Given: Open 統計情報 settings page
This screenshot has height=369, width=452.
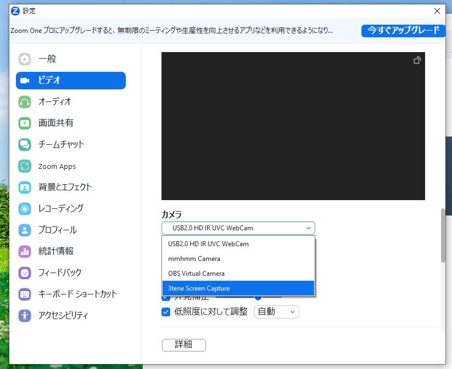Looking at the screenshot, I should coord(71,251).
